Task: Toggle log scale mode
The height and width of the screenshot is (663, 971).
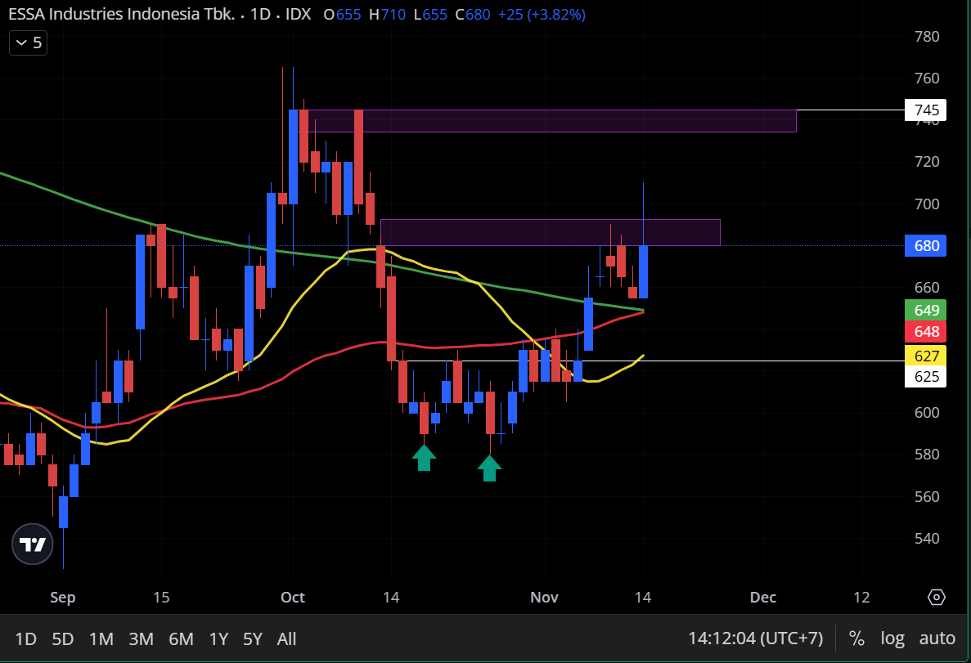Action: point(892,638)
